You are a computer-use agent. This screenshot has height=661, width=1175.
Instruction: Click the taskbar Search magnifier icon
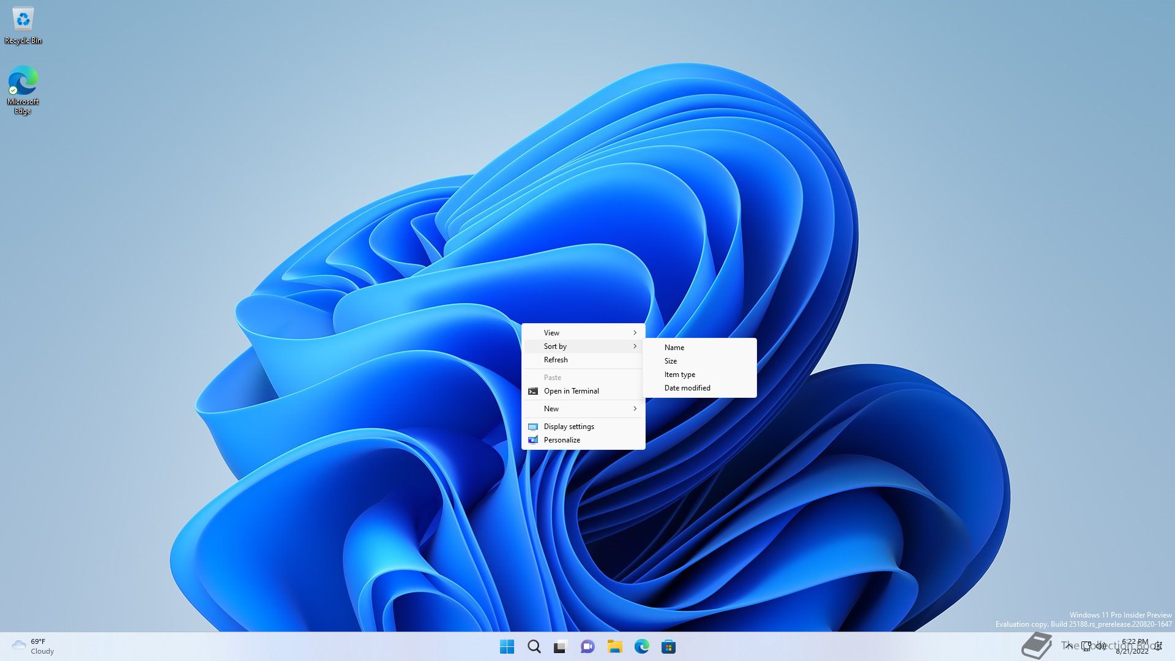[x=534, y=646]
